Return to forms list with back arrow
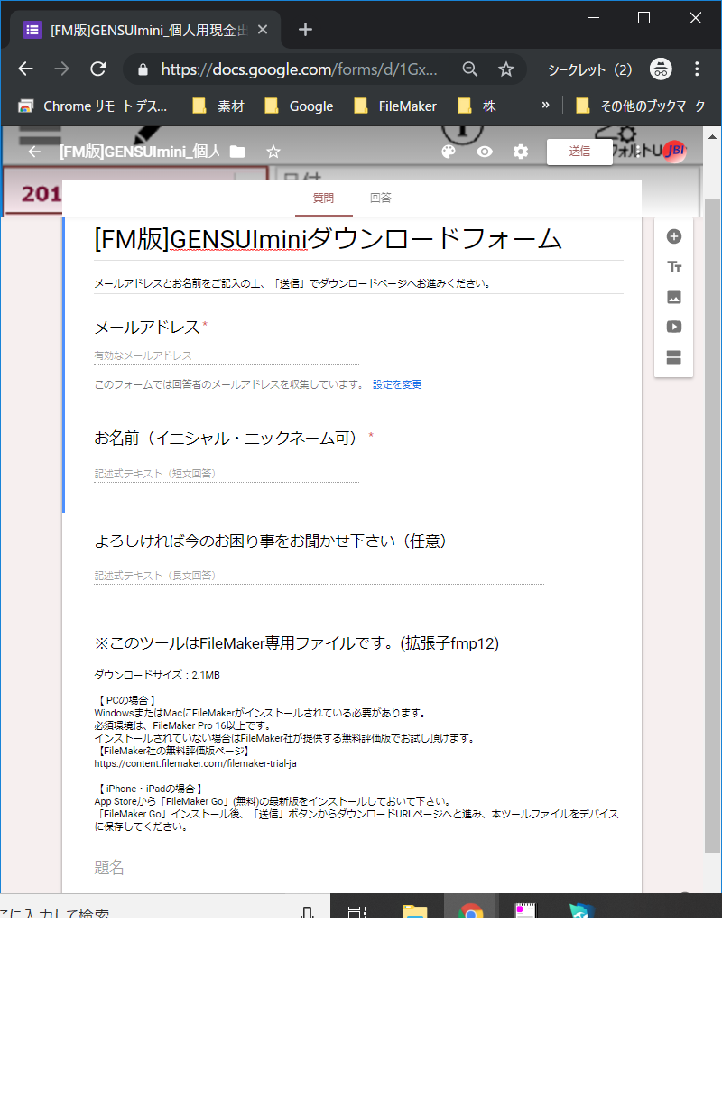Image resolution: width=722 pixels, height=1108 pixels. click(x=33, y=152)
